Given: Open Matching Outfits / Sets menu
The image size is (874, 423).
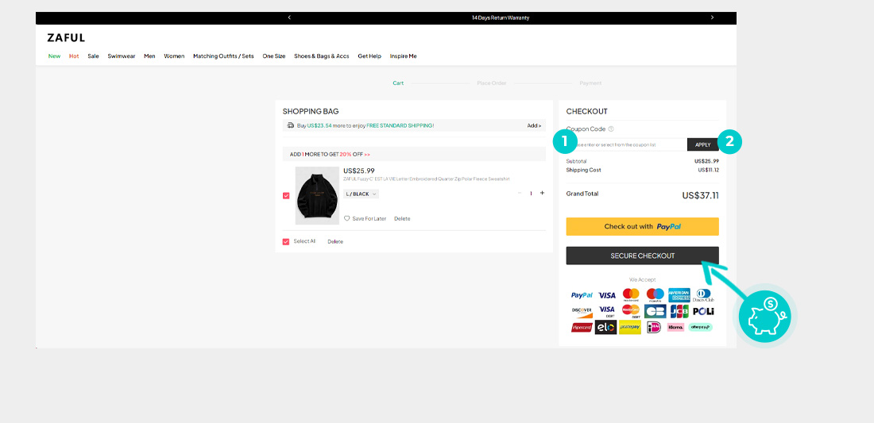Looking at the screenshot, I should pyautogui.click(x=223, y=56).
